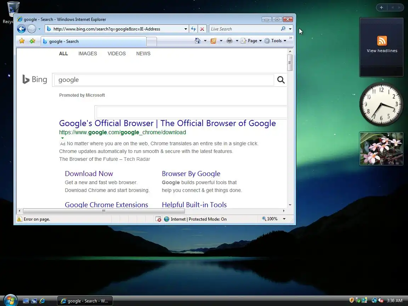Open the Windows Start orb

coord(10,300)
